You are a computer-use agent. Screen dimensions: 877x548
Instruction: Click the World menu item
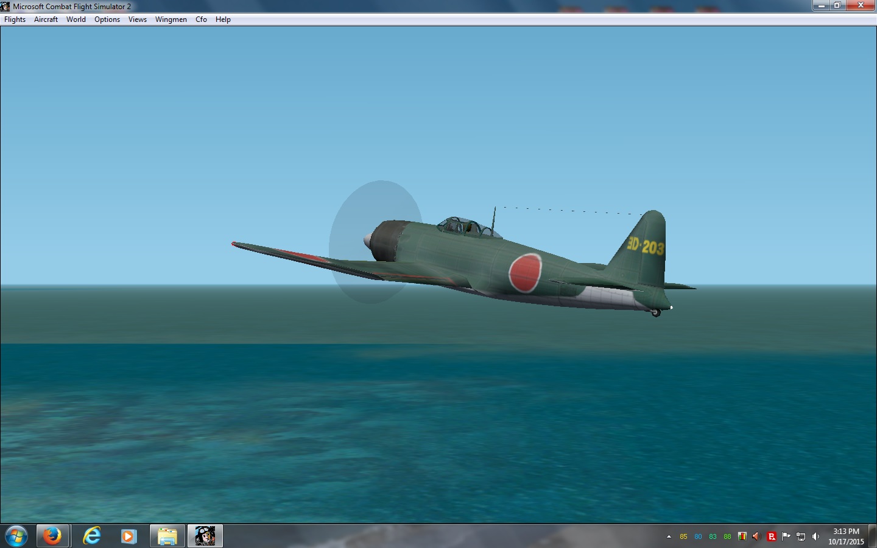point(76,19)
